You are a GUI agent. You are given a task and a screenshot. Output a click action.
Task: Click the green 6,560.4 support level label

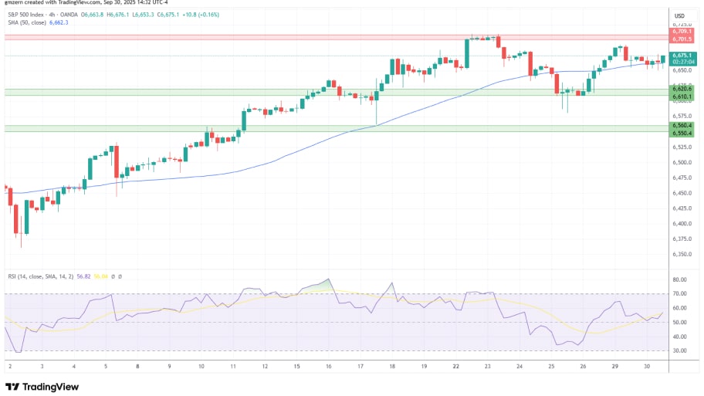(x=681, y=125)
